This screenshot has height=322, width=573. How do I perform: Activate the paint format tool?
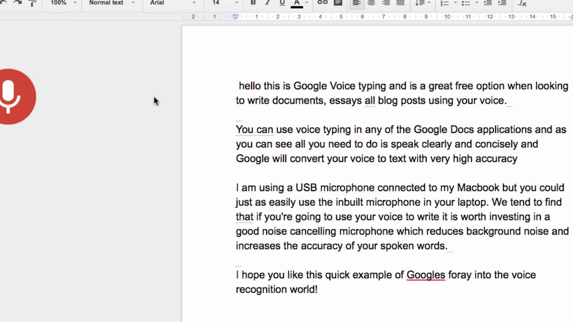tap(32, 3)
